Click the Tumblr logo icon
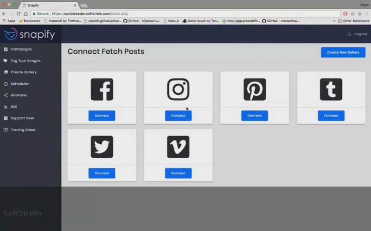This screenshot has height=231, width=371. click(x=331, y=90)
